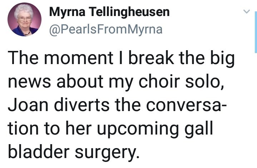Viewport: 257px width, 168px height.
Task: Click the blue vertical bar at right edge
Action: coord(256,32)
